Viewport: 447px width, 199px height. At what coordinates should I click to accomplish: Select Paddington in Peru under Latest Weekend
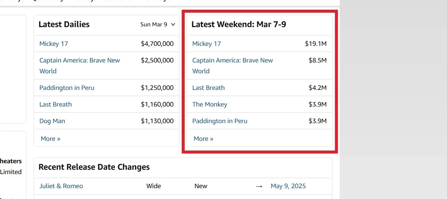(220, 121)
